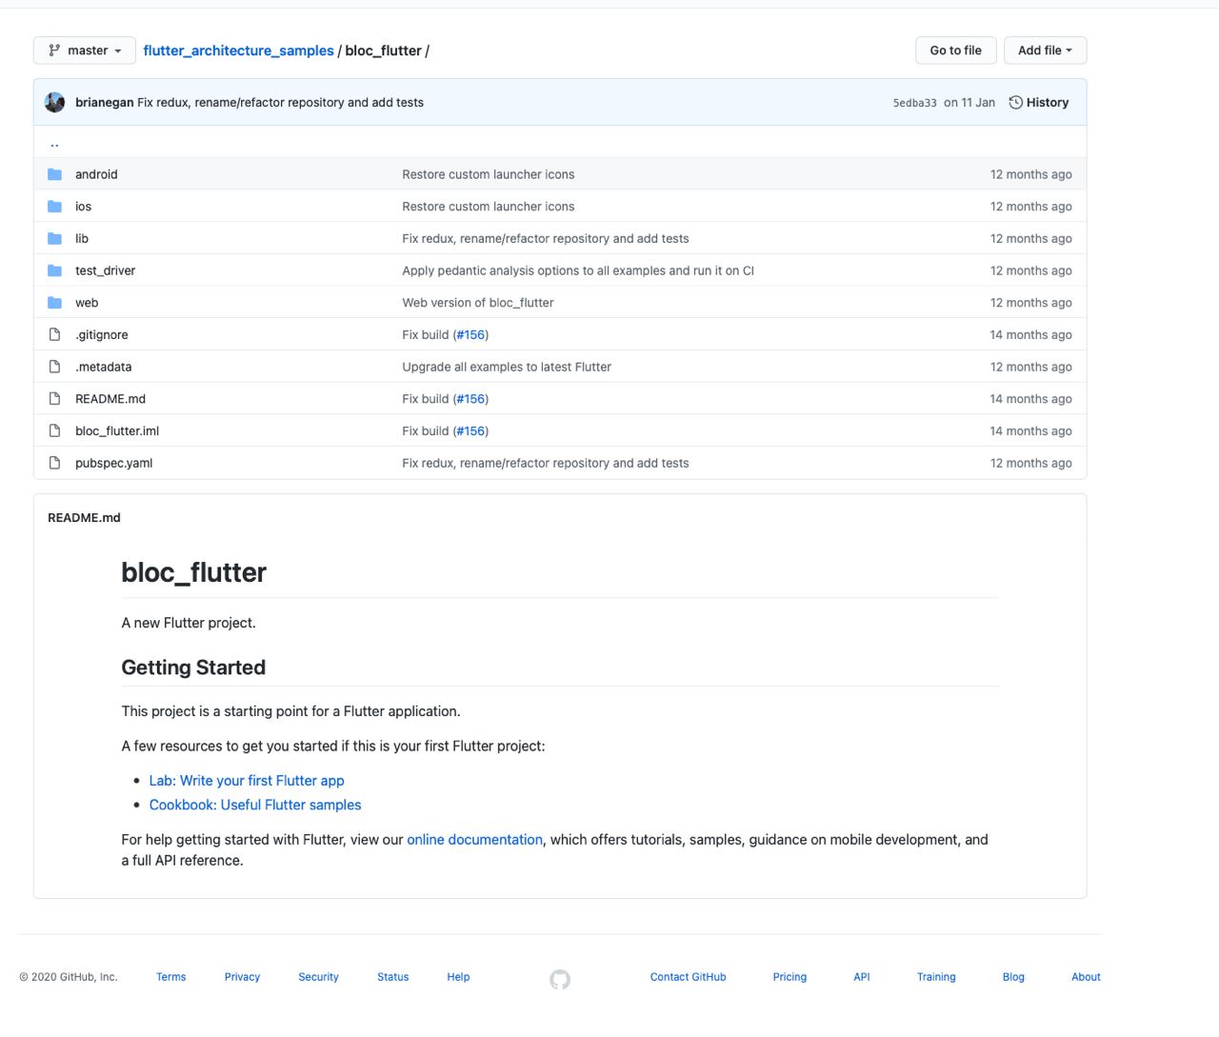Open Training in the footer
1219x1037 pixels.
click(x=936, y=977)
